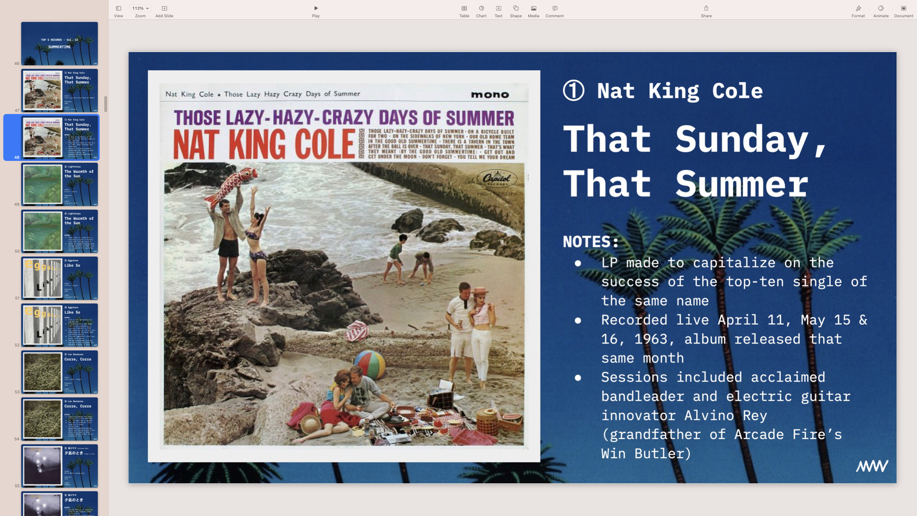The height and width of the screenshot is (516, 917).
Task: Select slide 51 Eggstone Like So thumbnail
Action: coord(59,278)
